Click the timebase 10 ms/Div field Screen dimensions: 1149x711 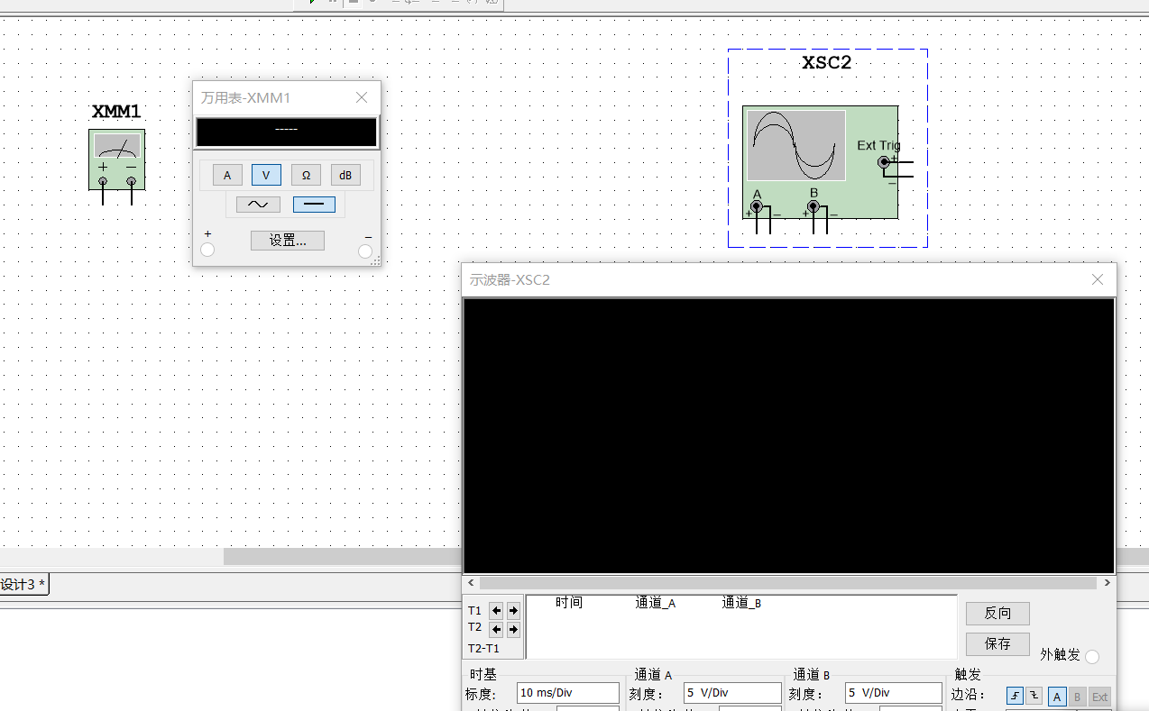point(568,693)
